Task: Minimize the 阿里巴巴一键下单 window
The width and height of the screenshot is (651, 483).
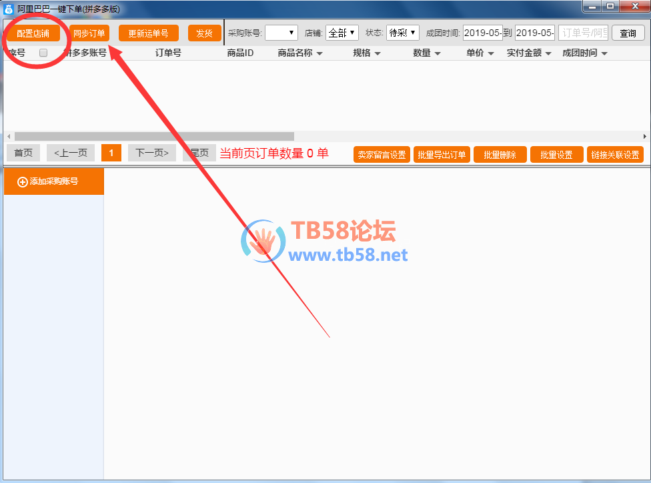Action: point(592,7)
